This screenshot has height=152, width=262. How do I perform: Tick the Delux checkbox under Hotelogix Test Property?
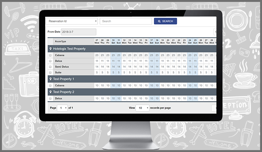tap(50, 61)
